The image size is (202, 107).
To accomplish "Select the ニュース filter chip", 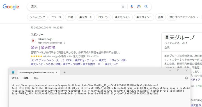I will (x=56, y=17).
